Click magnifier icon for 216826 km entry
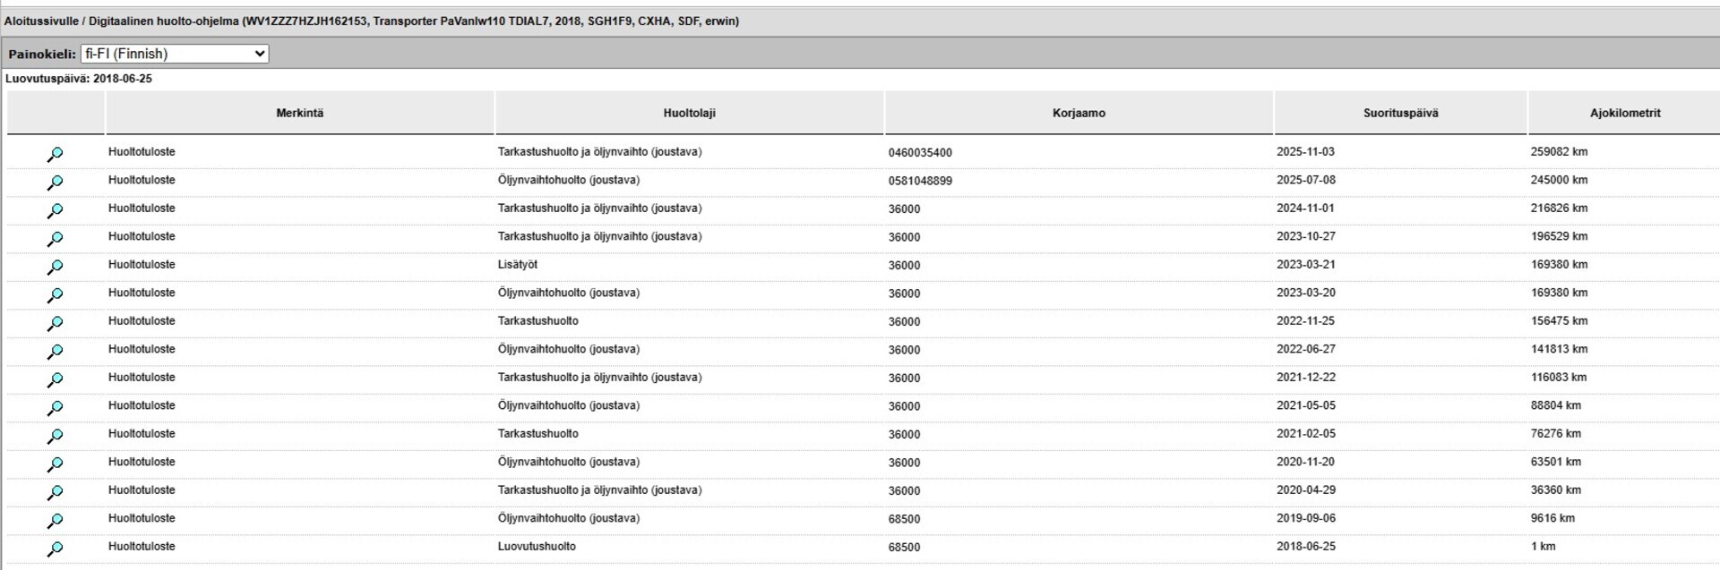Image resolution: width=1720 pixels, height=570 pixels. [55, 211]
